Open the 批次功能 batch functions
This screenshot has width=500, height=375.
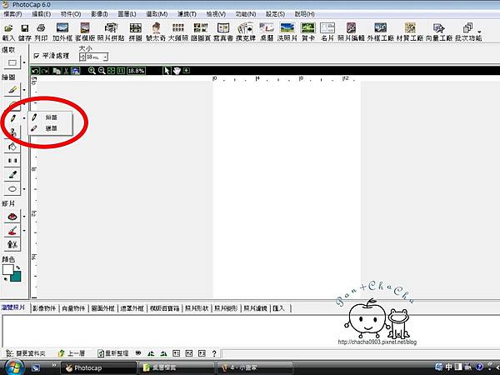[468, 32]
